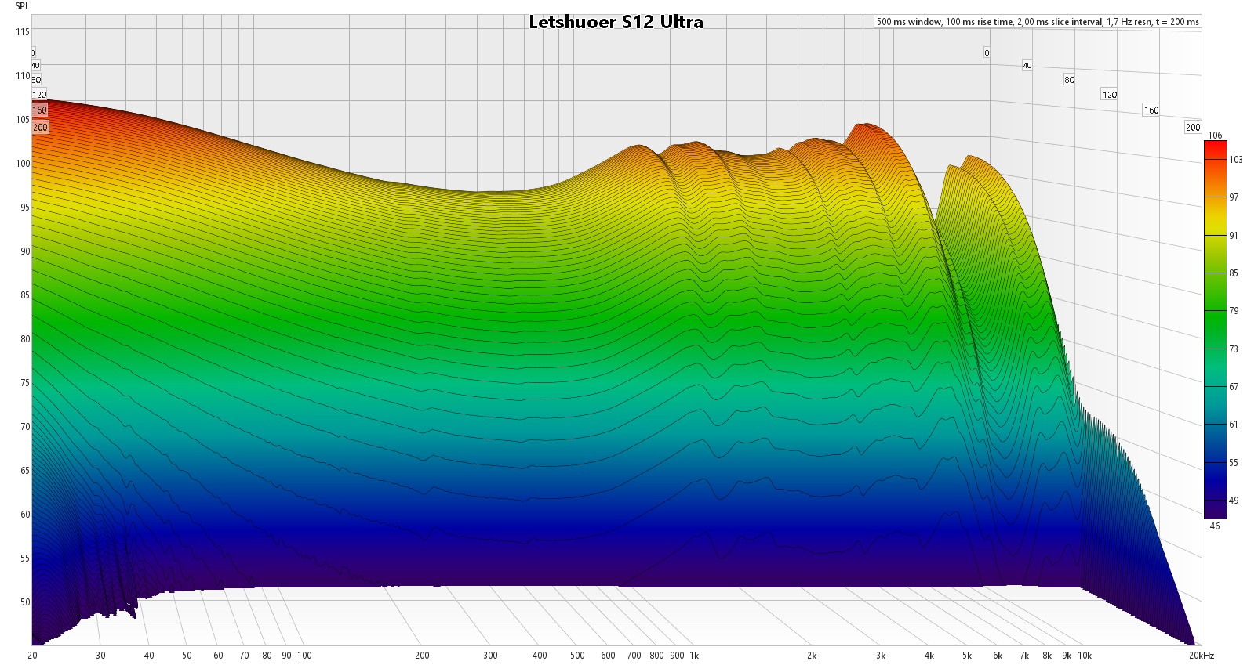This screenshot has width=1247, height=665.
Task: Click the 700 Hz frequency axis label
Action: point(634,656)
